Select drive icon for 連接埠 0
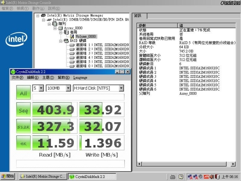Screen dimensions: 241x181 [x=72, y=66]
